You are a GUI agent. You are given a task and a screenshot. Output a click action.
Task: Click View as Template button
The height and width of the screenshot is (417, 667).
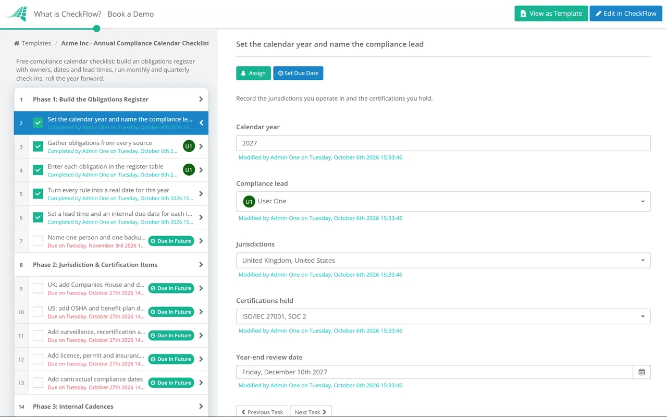(551, 14)
